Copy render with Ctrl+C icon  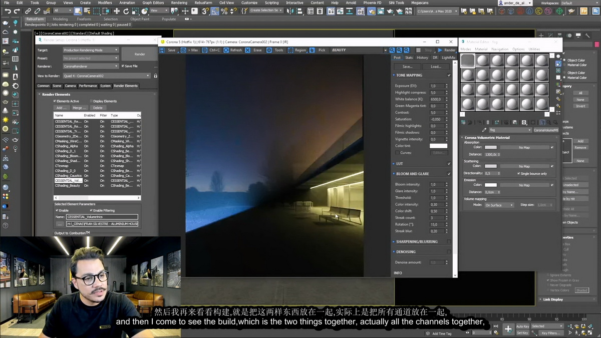(x=204, y=50)
